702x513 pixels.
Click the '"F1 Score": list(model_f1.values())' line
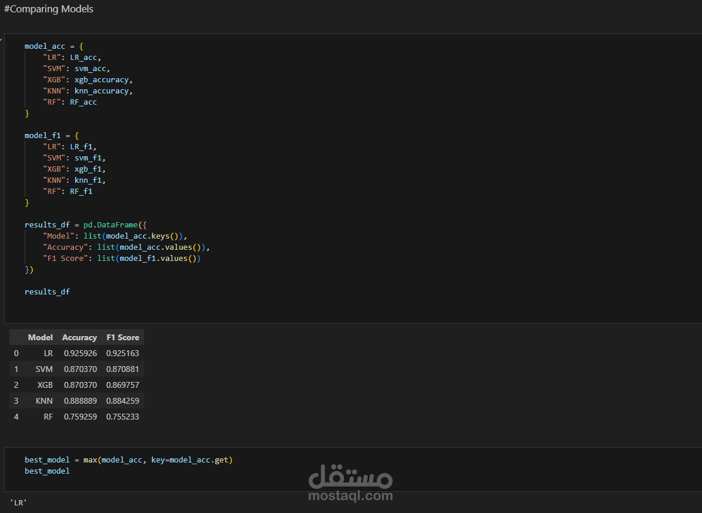point(122,259)
